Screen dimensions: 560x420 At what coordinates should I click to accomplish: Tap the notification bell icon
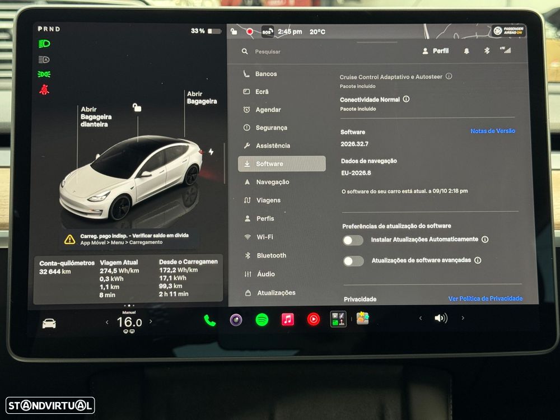[x=466, y=51]
